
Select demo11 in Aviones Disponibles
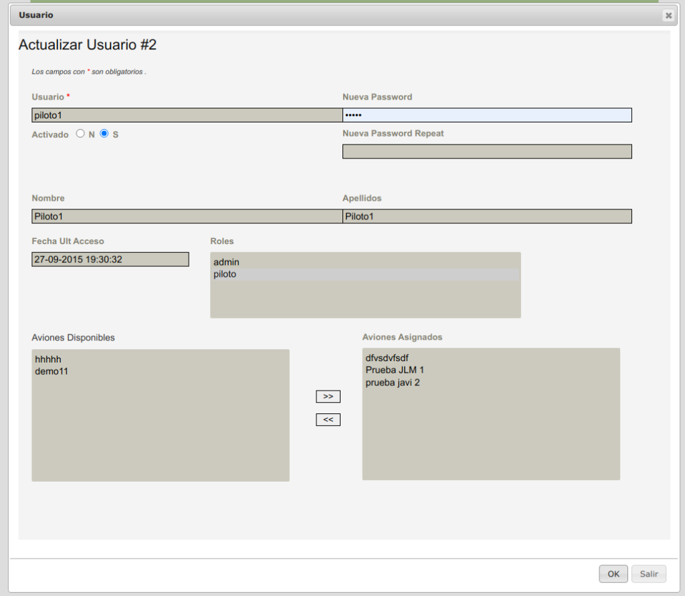pos(52,371)
